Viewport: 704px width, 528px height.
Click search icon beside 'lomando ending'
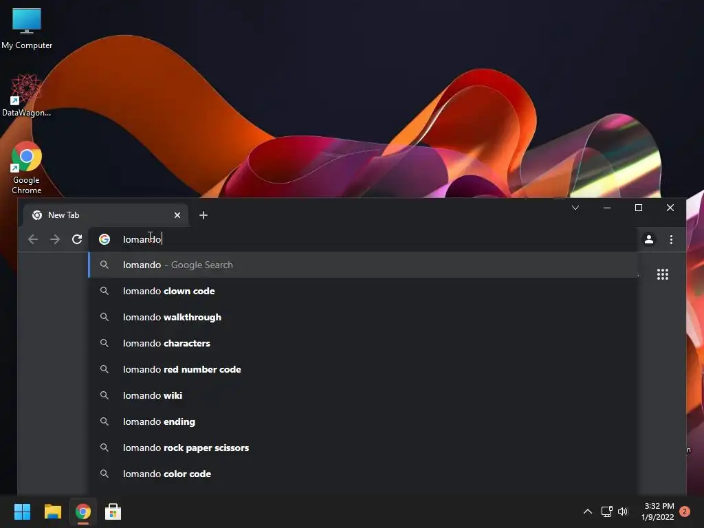pos(104,421)
